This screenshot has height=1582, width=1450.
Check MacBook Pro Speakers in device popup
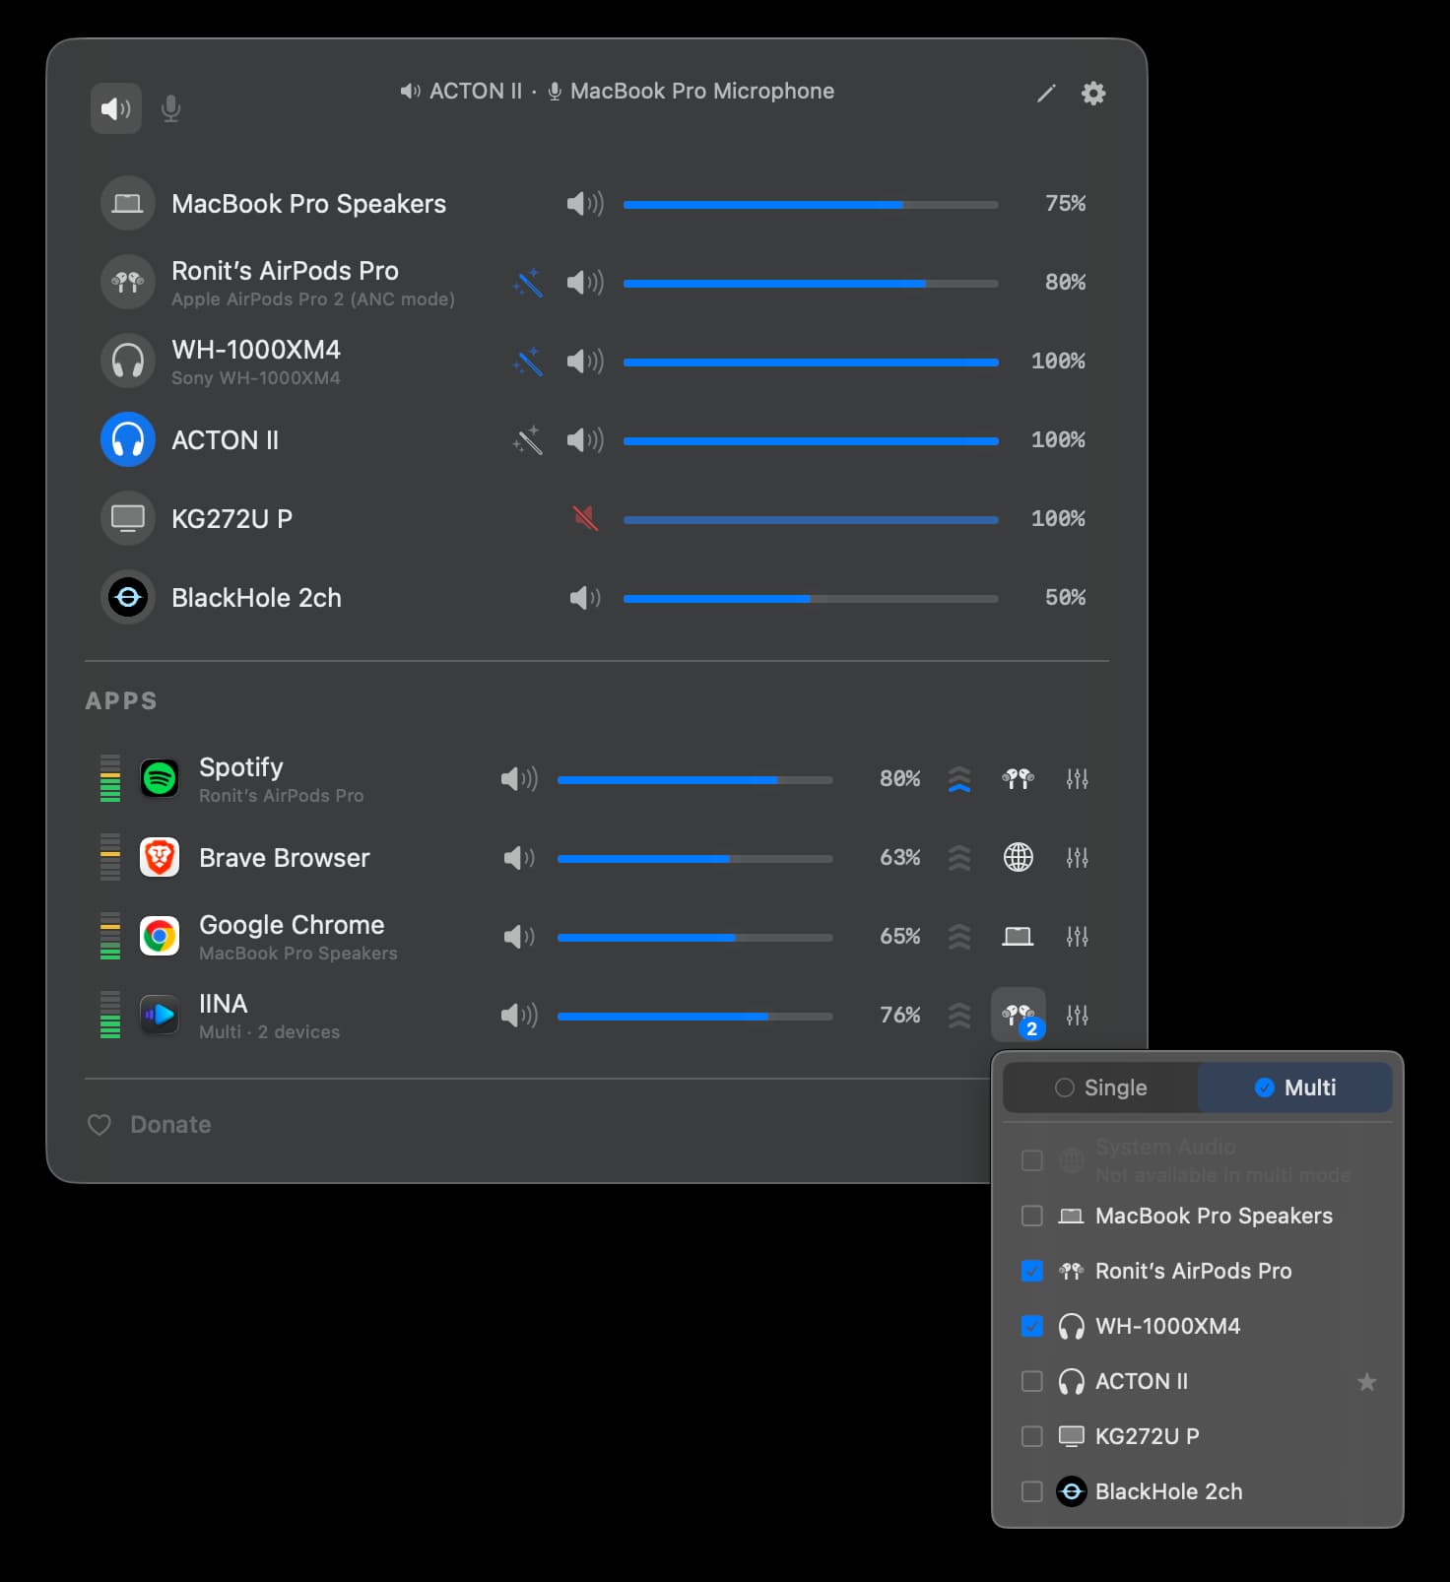tap(1032, 1217)
